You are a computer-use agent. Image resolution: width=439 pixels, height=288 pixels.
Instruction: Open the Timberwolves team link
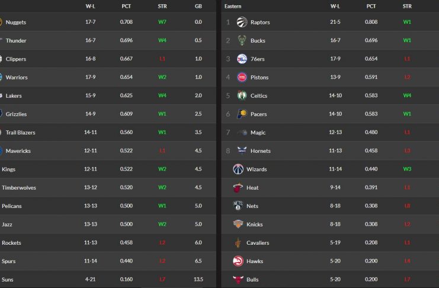pyautogui.click(x=19, y=188)
